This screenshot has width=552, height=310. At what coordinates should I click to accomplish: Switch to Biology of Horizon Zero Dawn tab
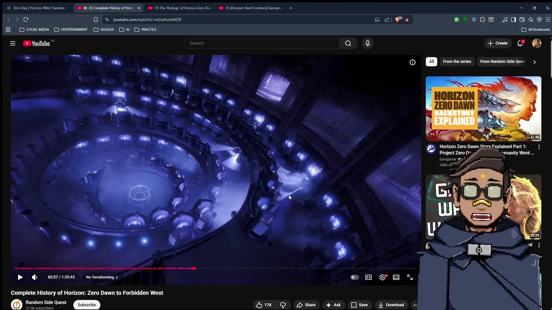179,8
